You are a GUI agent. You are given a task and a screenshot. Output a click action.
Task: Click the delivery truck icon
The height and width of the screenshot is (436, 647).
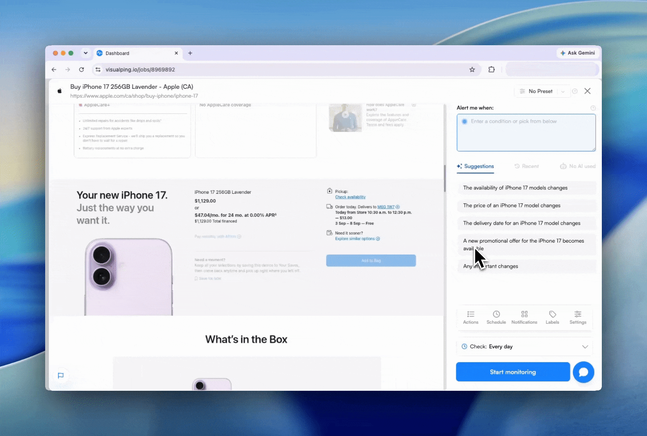(x=330, y=207)
